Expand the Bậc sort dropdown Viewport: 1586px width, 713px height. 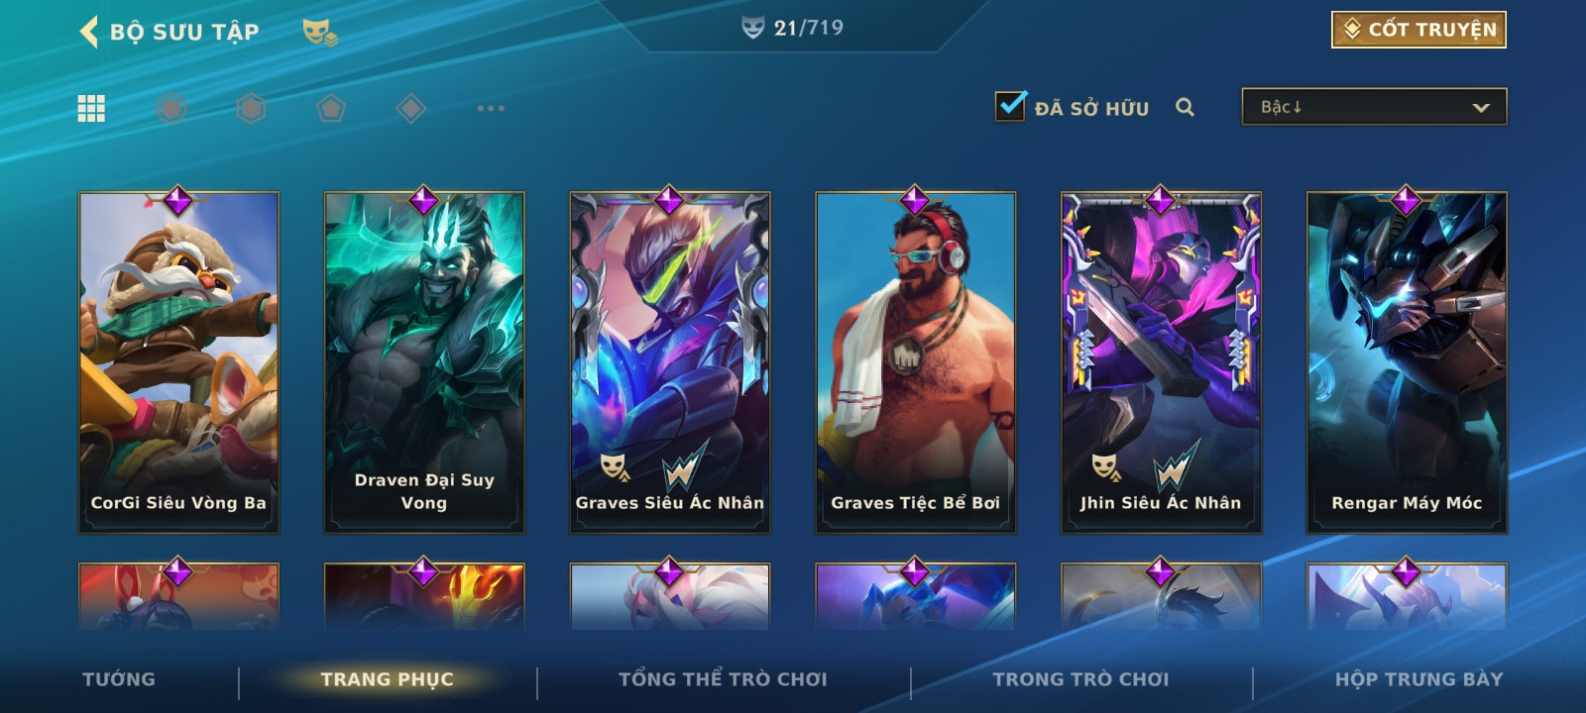tap(1374, 107)
